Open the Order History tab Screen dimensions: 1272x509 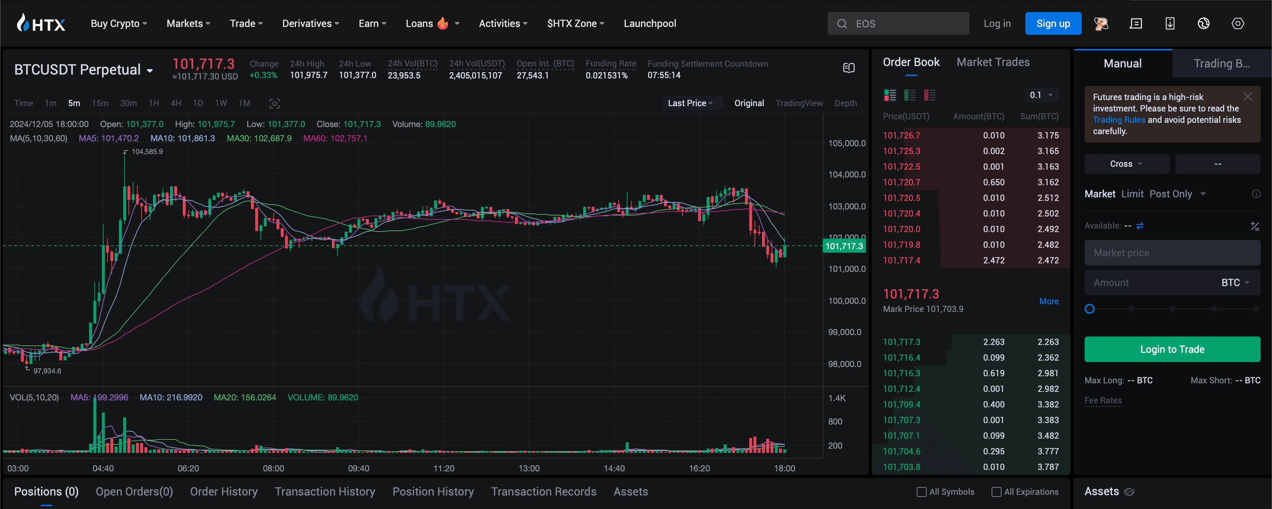(224, 492)
